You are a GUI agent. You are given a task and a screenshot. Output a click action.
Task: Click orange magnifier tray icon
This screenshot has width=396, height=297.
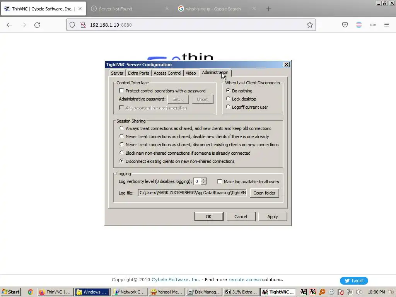322,292
